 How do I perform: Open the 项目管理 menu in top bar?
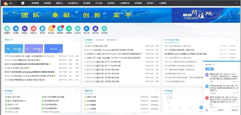[87, 3]
